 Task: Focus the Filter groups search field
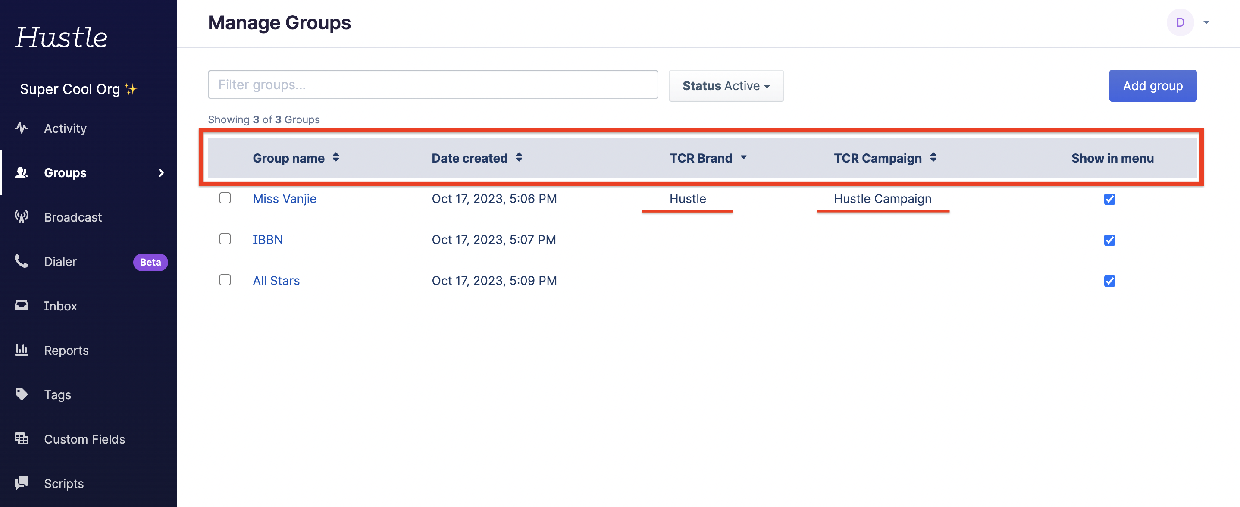[433, 85]
